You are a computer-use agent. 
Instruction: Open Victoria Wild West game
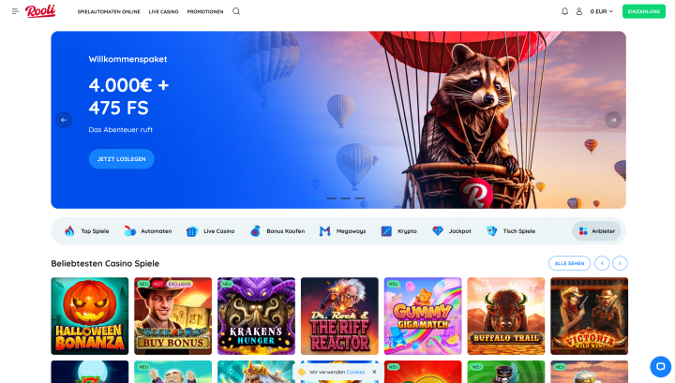(x=590, y=316)
